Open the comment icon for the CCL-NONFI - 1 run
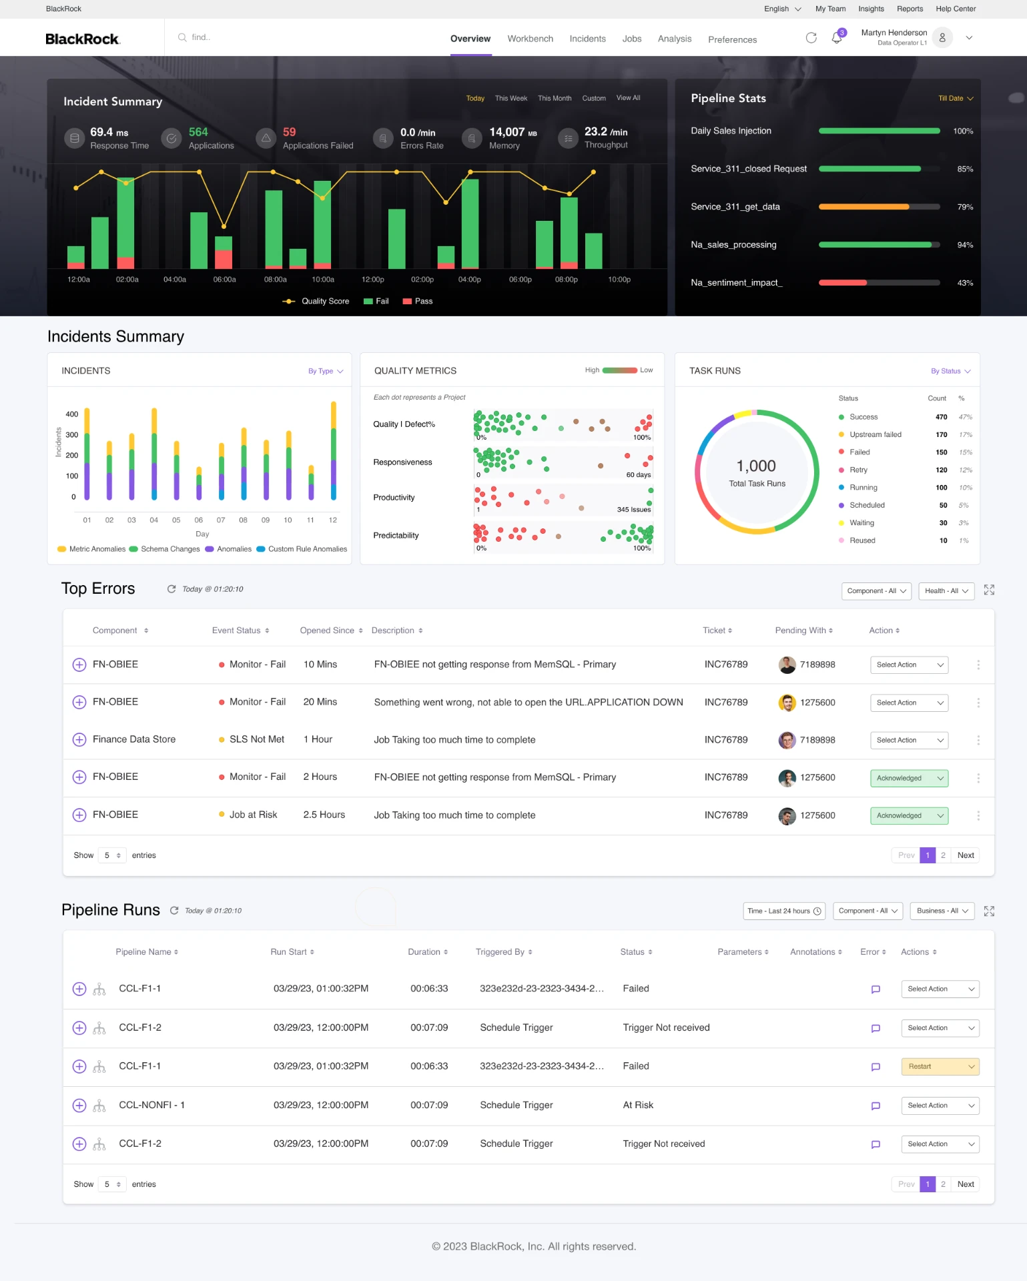Image resolution: width=1027 pixels, height=1281 pixels. coord(876,1106)
